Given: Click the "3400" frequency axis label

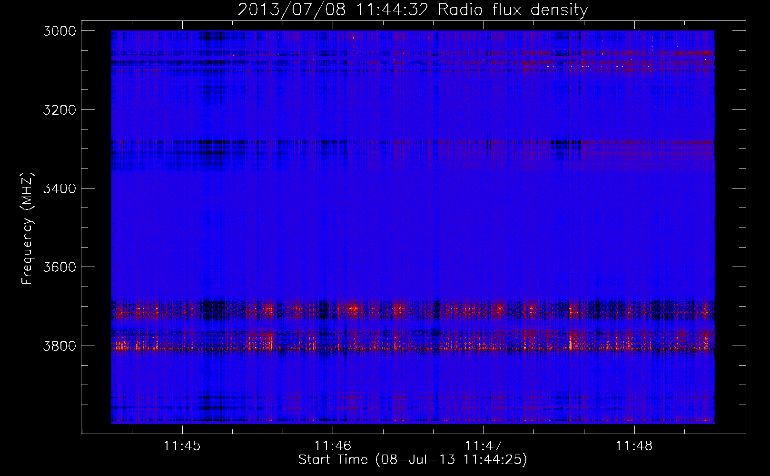Looking at the screenshot, I should [59, 188].
